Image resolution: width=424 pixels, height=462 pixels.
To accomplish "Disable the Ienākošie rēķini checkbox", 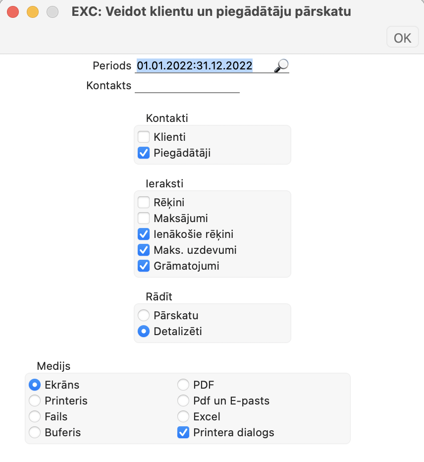I will click(x=144, y=234).
